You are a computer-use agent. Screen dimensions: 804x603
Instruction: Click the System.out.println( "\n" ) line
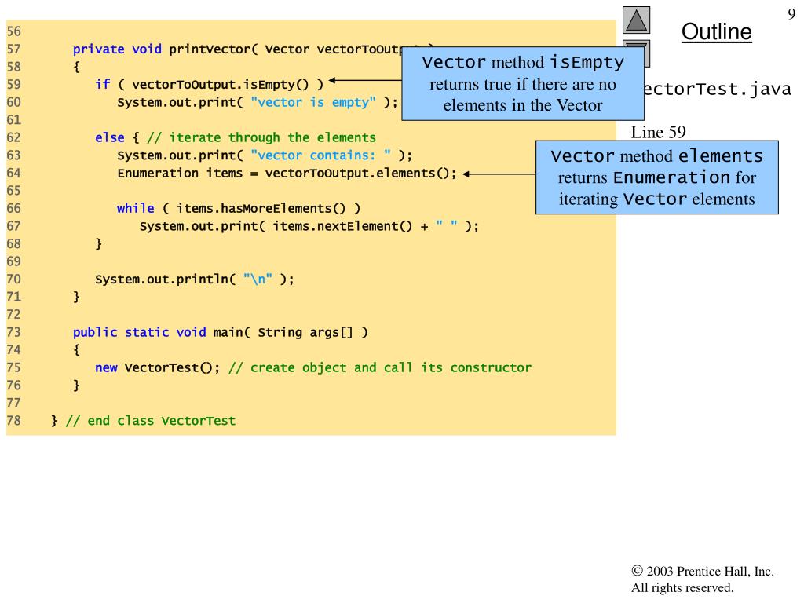[x=195, y=280]
